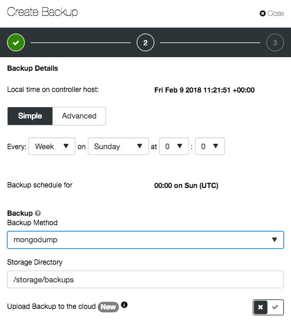The image size is (291, 323).
Task: Click the Upload Backup to the cloud label
Action: point(51,306)
